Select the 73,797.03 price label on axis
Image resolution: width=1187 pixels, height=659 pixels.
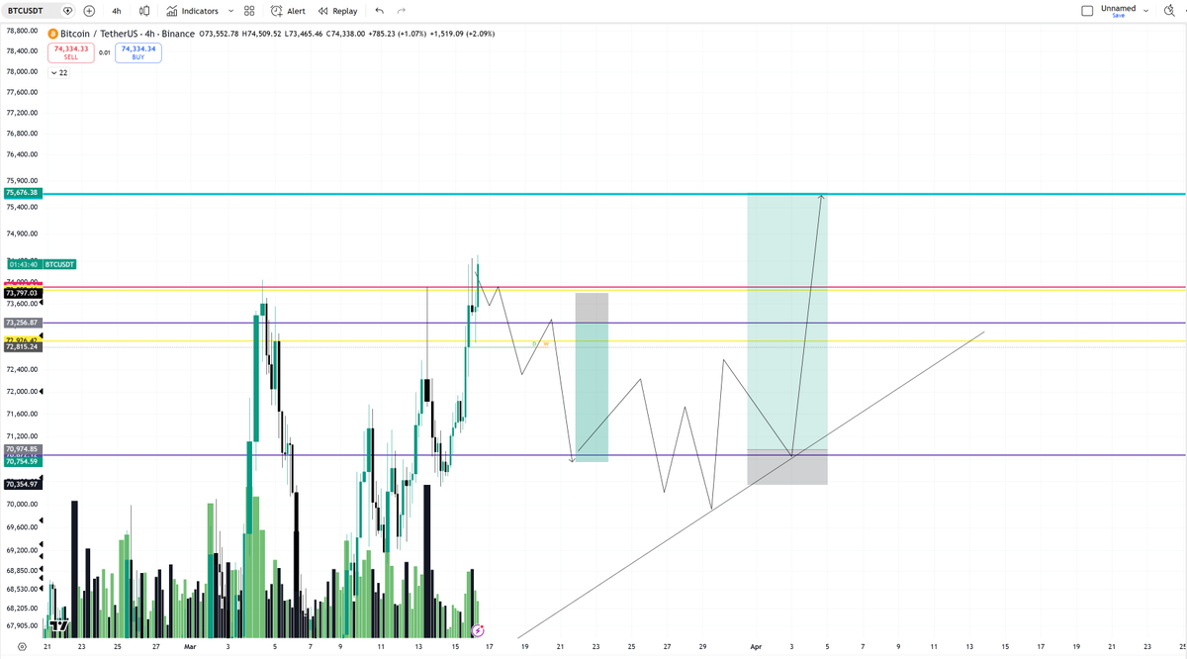22,293
